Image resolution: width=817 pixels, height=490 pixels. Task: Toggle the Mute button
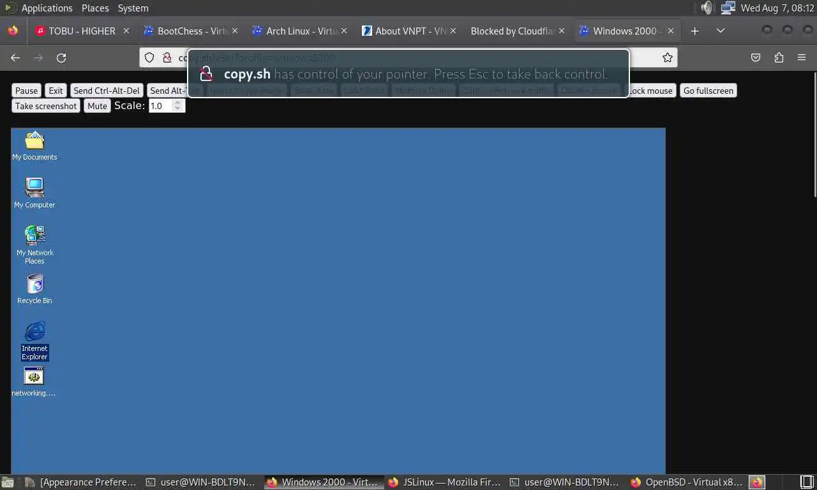click(97, 106)
